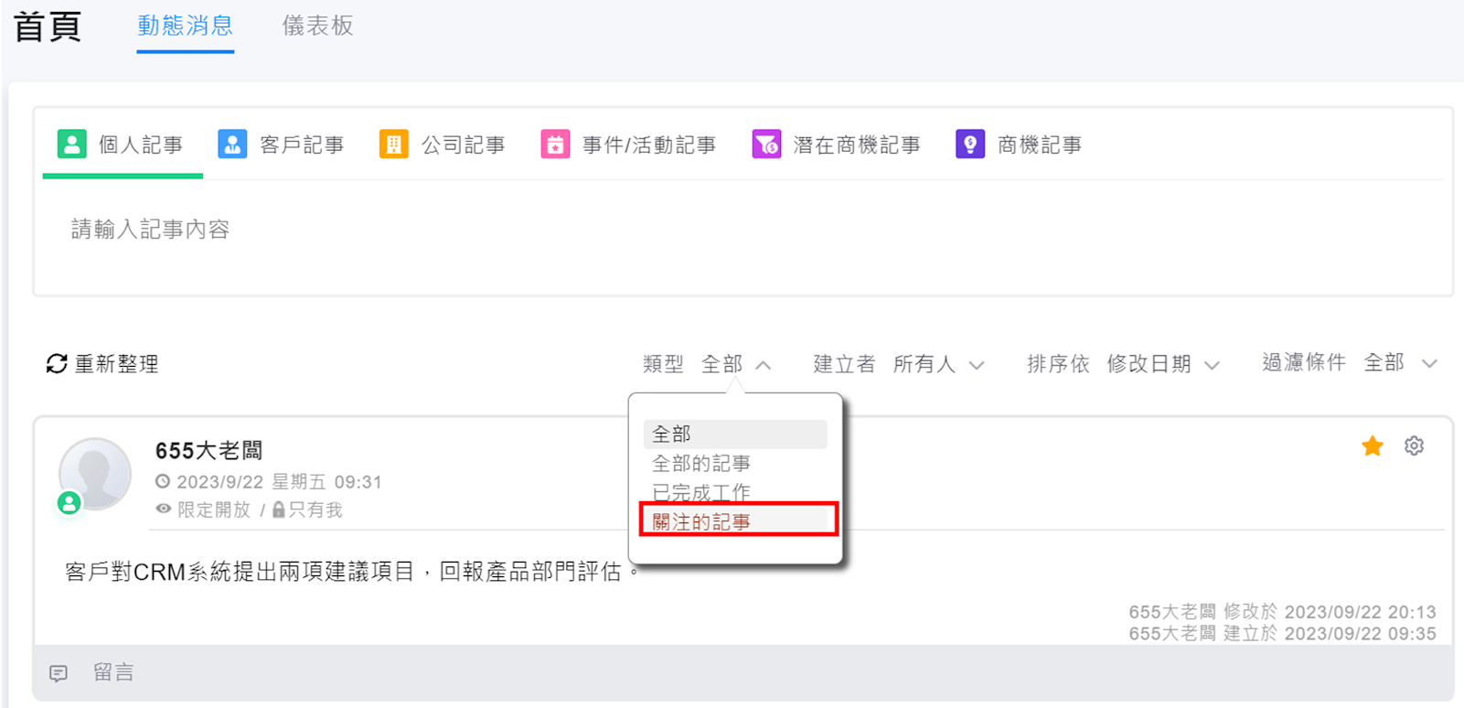Image resolution: width=1464 pixels, height=708 pixels.
Task: Click the 重新整理 refresh button
Action: (102, 364)
